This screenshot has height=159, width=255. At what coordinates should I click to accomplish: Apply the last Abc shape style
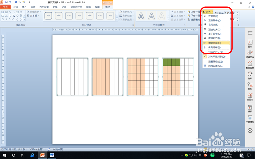110,16
